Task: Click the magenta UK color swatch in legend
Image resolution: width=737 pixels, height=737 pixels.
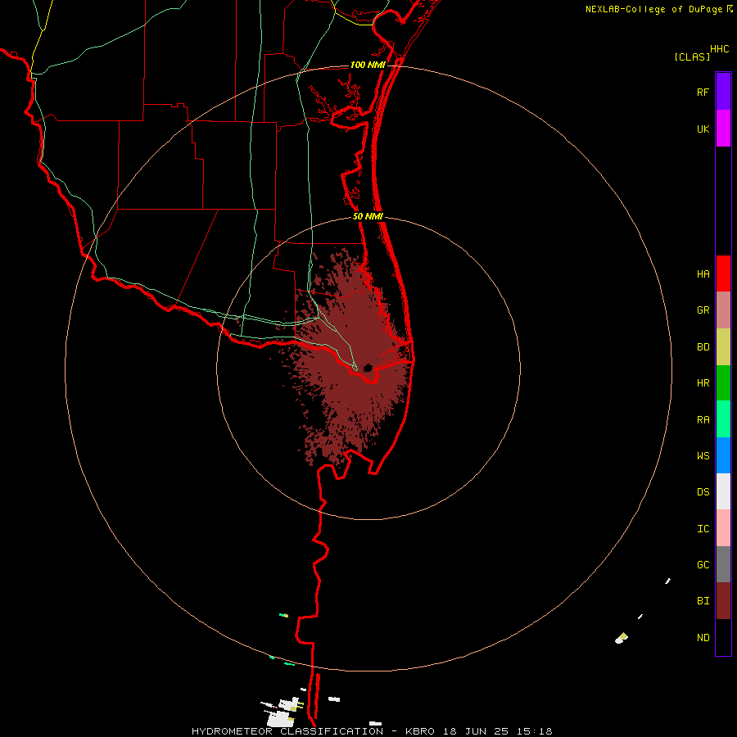Action: click(x=723, y=129)
